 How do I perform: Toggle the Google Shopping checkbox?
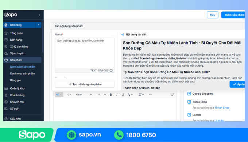[189, 94]
